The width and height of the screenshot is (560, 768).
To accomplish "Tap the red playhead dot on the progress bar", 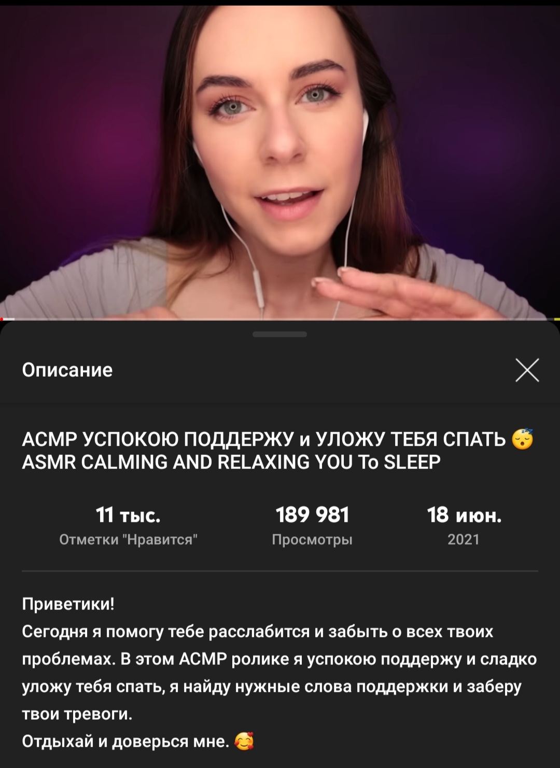I will pos(2,319).
